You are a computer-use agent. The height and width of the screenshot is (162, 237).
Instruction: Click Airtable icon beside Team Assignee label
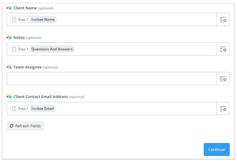pos(9,67)
